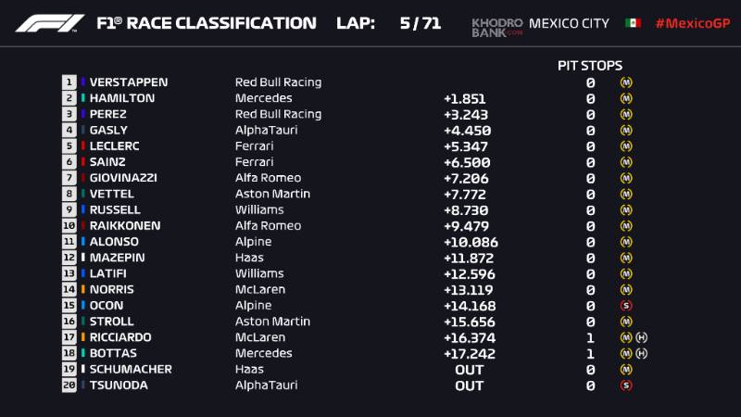
Task: Click Bottas's hard tyre icon
Action: coord(641,354)
